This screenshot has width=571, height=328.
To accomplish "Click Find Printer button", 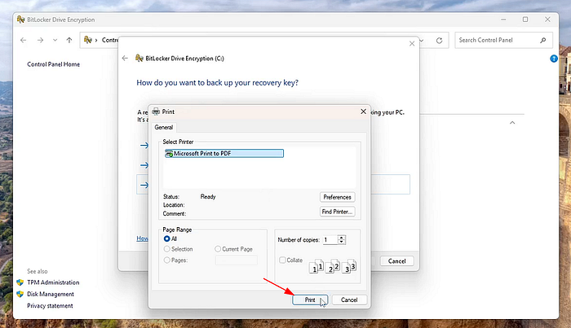I will (x=337, y=212).
